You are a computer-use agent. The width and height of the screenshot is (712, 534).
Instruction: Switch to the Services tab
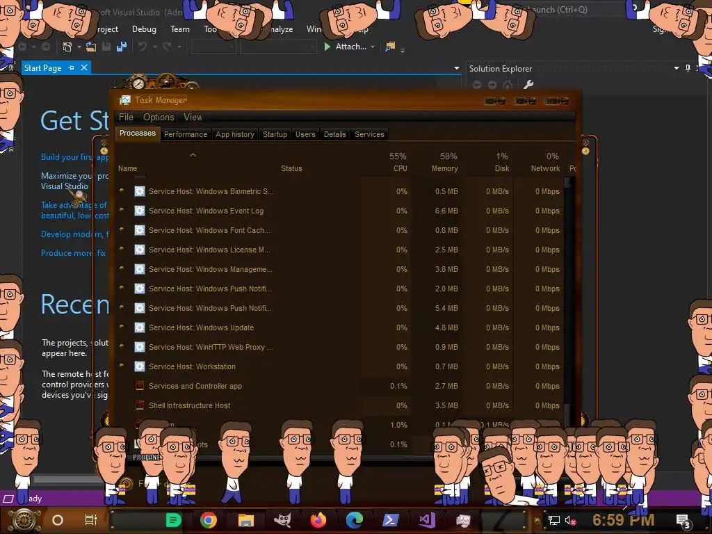[369, 134]
